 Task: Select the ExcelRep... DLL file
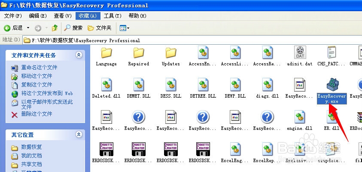(x=268, y=153)
